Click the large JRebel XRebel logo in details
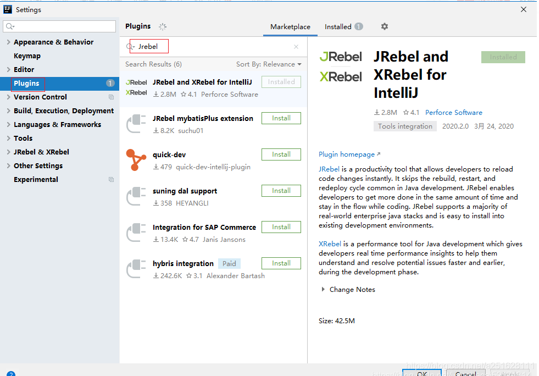 pos(340,67)
